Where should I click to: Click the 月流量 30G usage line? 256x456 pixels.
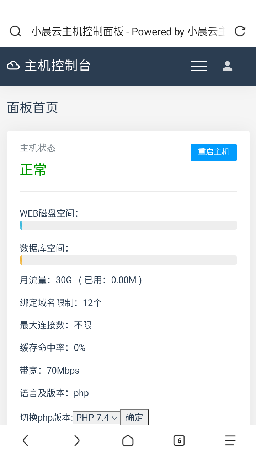pyautogui.click(x=81, y=280)
